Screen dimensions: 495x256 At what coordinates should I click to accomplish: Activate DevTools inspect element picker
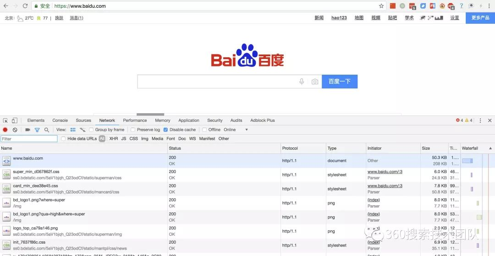5,120
